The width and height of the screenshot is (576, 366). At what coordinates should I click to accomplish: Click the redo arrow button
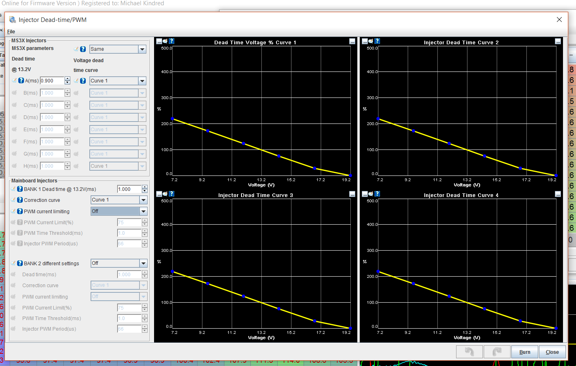coord(497,352)
